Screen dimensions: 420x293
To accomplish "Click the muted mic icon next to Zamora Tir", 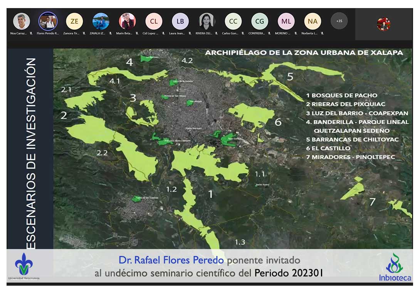I will coord(84,34).
